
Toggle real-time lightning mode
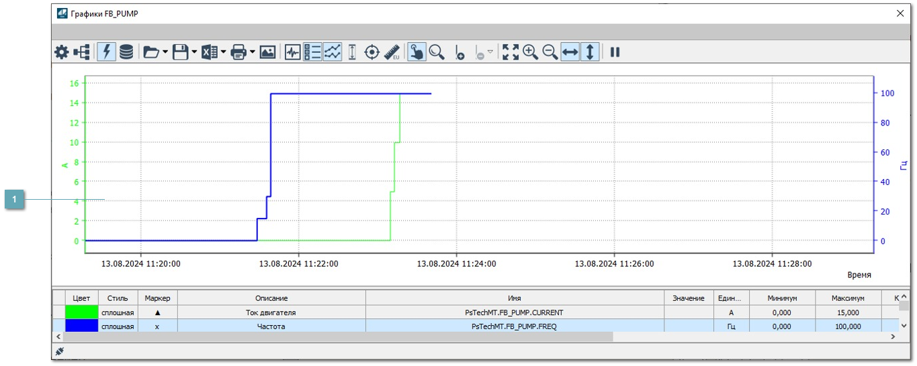[106, 52]
